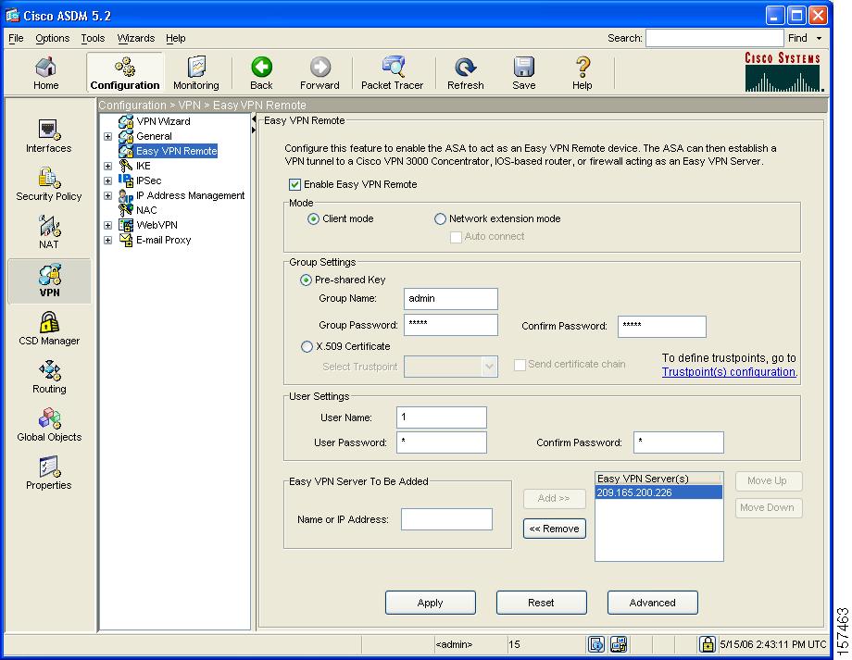Select Network extension mode radio button
The height and width of the screenshot is (660, 852).
point(440,218)
